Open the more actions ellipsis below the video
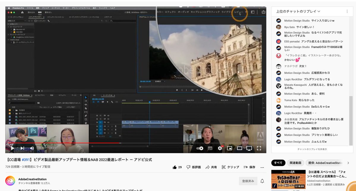The height and width of the screenshot is (191, 356). coord(263,167)
